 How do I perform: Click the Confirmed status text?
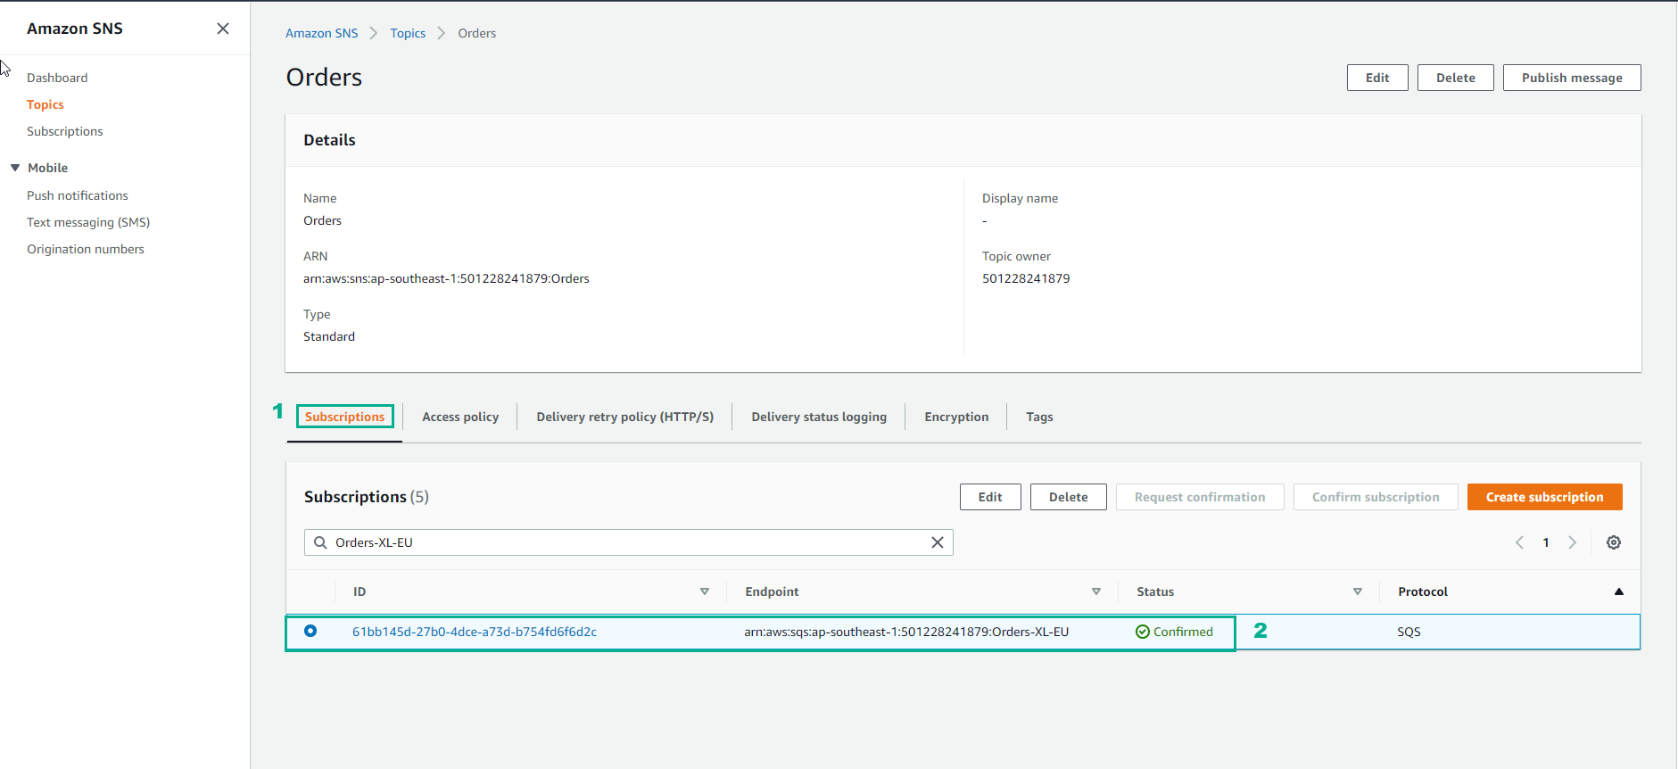click(1183, 632)
